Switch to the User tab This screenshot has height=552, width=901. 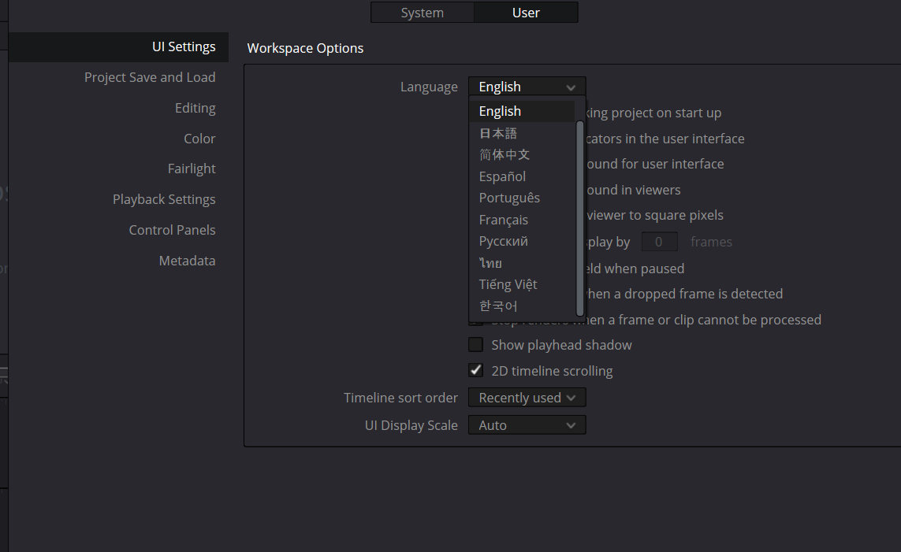526,13
